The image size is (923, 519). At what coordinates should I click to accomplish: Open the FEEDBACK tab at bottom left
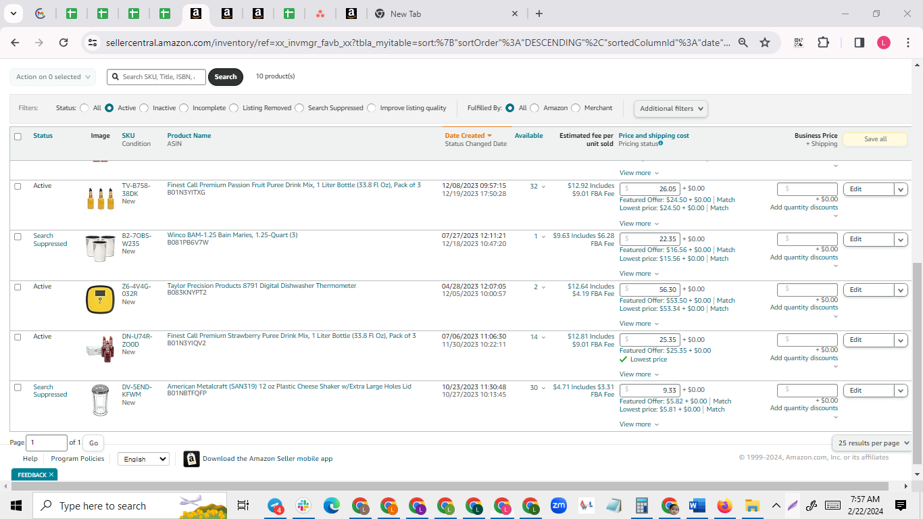32,475
